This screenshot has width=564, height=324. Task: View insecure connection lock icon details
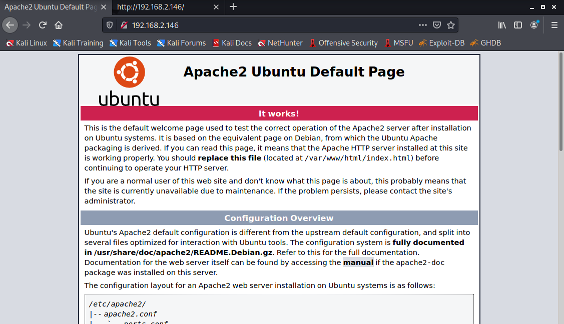(124, 25)
